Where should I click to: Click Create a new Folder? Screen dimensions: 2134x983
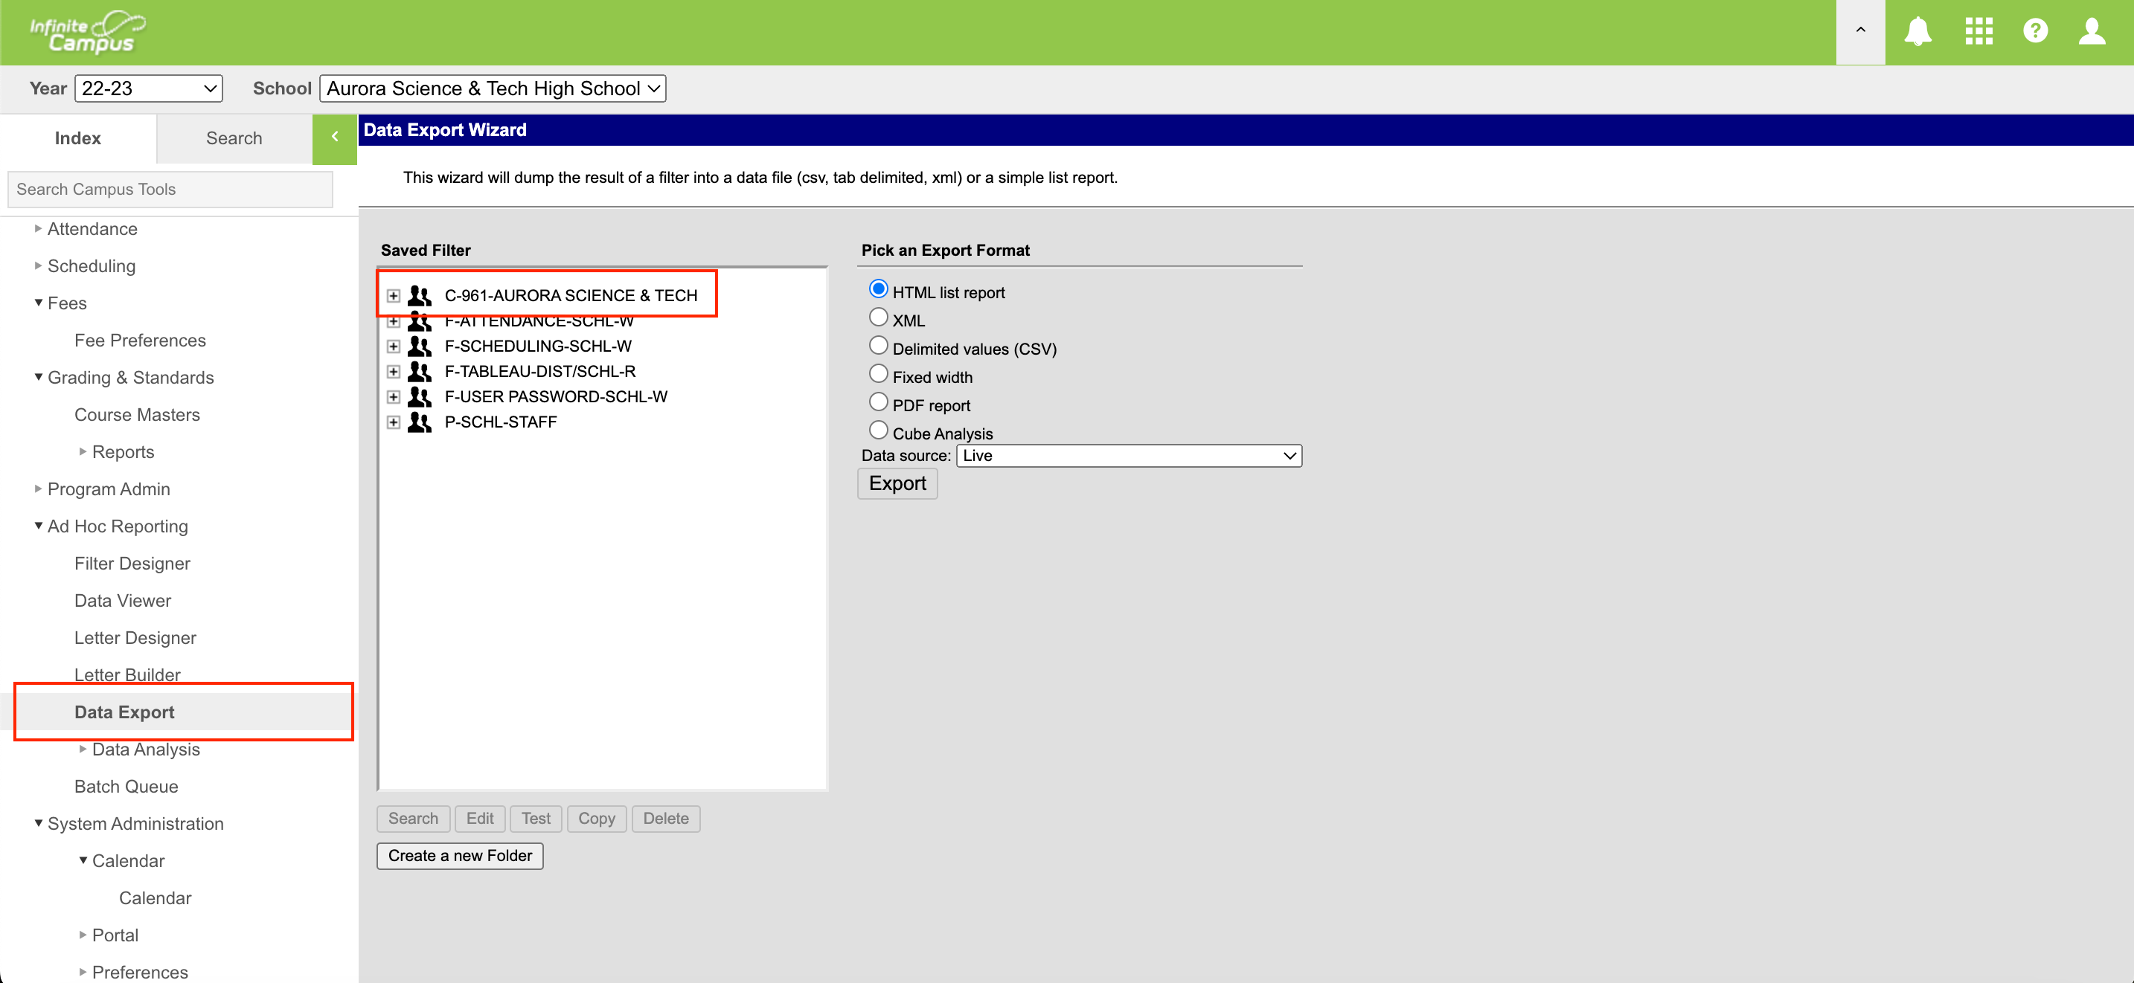(x=460, y=857)
